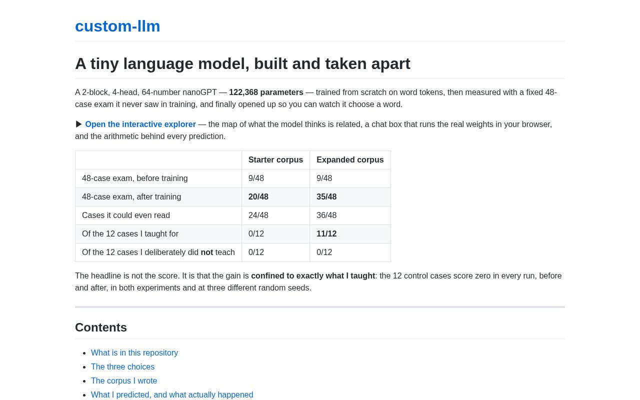The height and width of the screenshot is (400, 640).
Task: Click the main heading "A tiny language model"
Action: (242, 63)
